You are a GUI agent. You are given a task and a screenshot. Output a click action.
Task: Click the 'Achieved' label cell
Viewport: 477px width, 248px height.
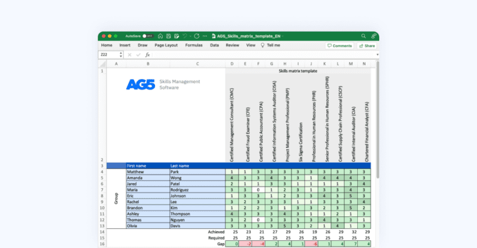(216, 232)
